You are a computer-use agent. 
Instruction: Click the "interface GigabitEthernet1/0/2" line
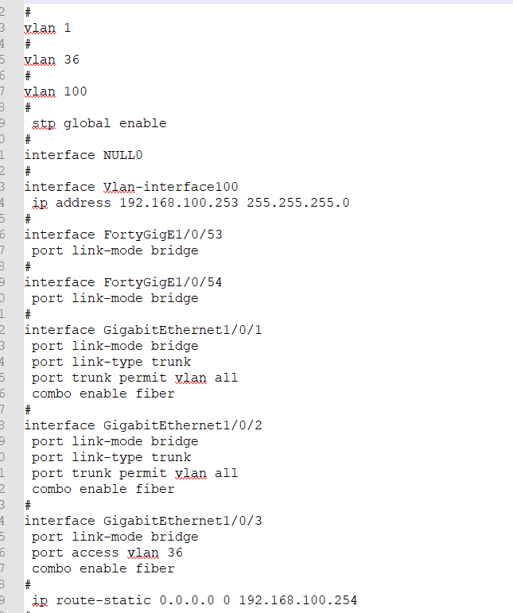[x=143, y=425]
